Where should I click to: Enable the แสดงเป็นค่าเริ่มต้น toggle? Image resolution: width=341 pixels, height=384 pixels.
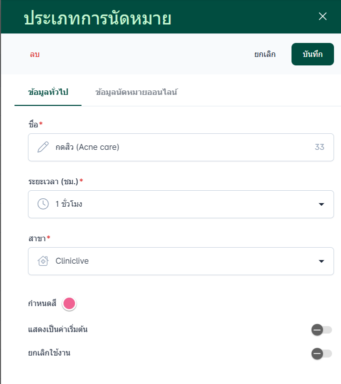321,330
